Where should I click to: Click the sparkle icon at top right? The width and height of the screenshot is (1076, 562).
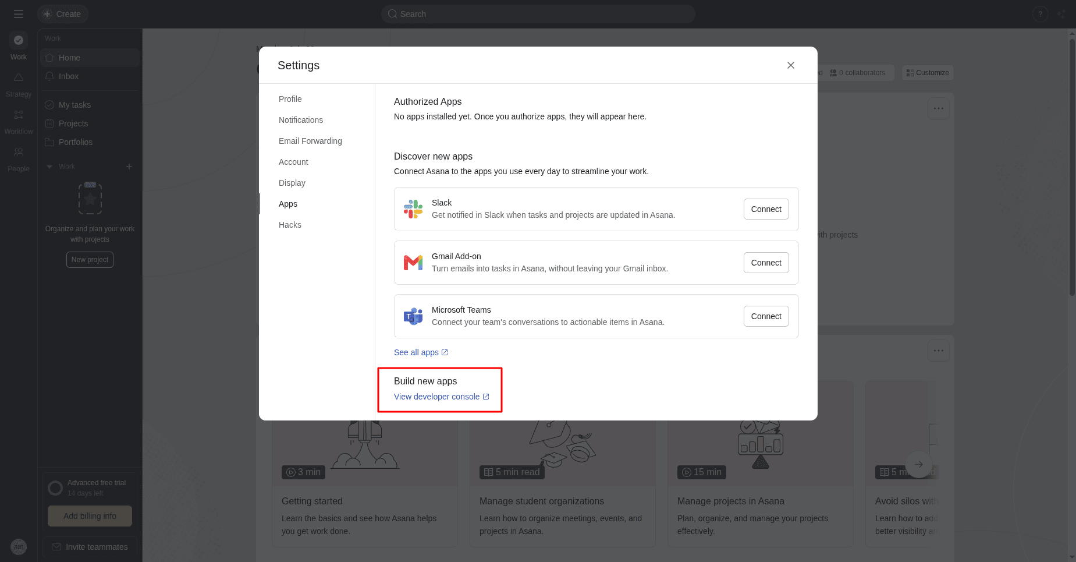pyautogui.click(x=1061, y=14)
